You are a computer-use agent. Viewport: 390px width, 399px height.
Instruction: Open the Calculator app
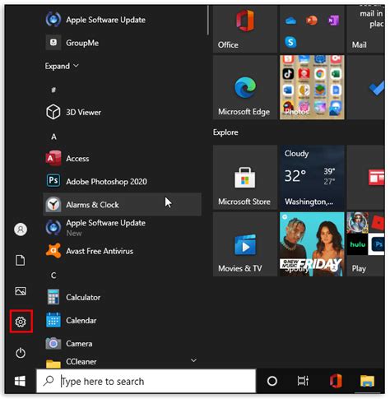(x=123, y=297)
